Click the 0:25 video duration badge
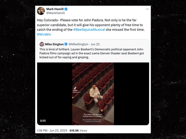The image size is (186, 139). point(43,121)
